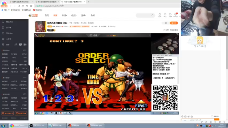Click the gift icon under chat panel
The image size is (228, 128).
click(192, 116)
